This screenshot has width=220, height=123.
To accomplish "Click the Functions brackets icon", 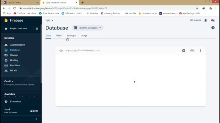I will coord(6,65).
